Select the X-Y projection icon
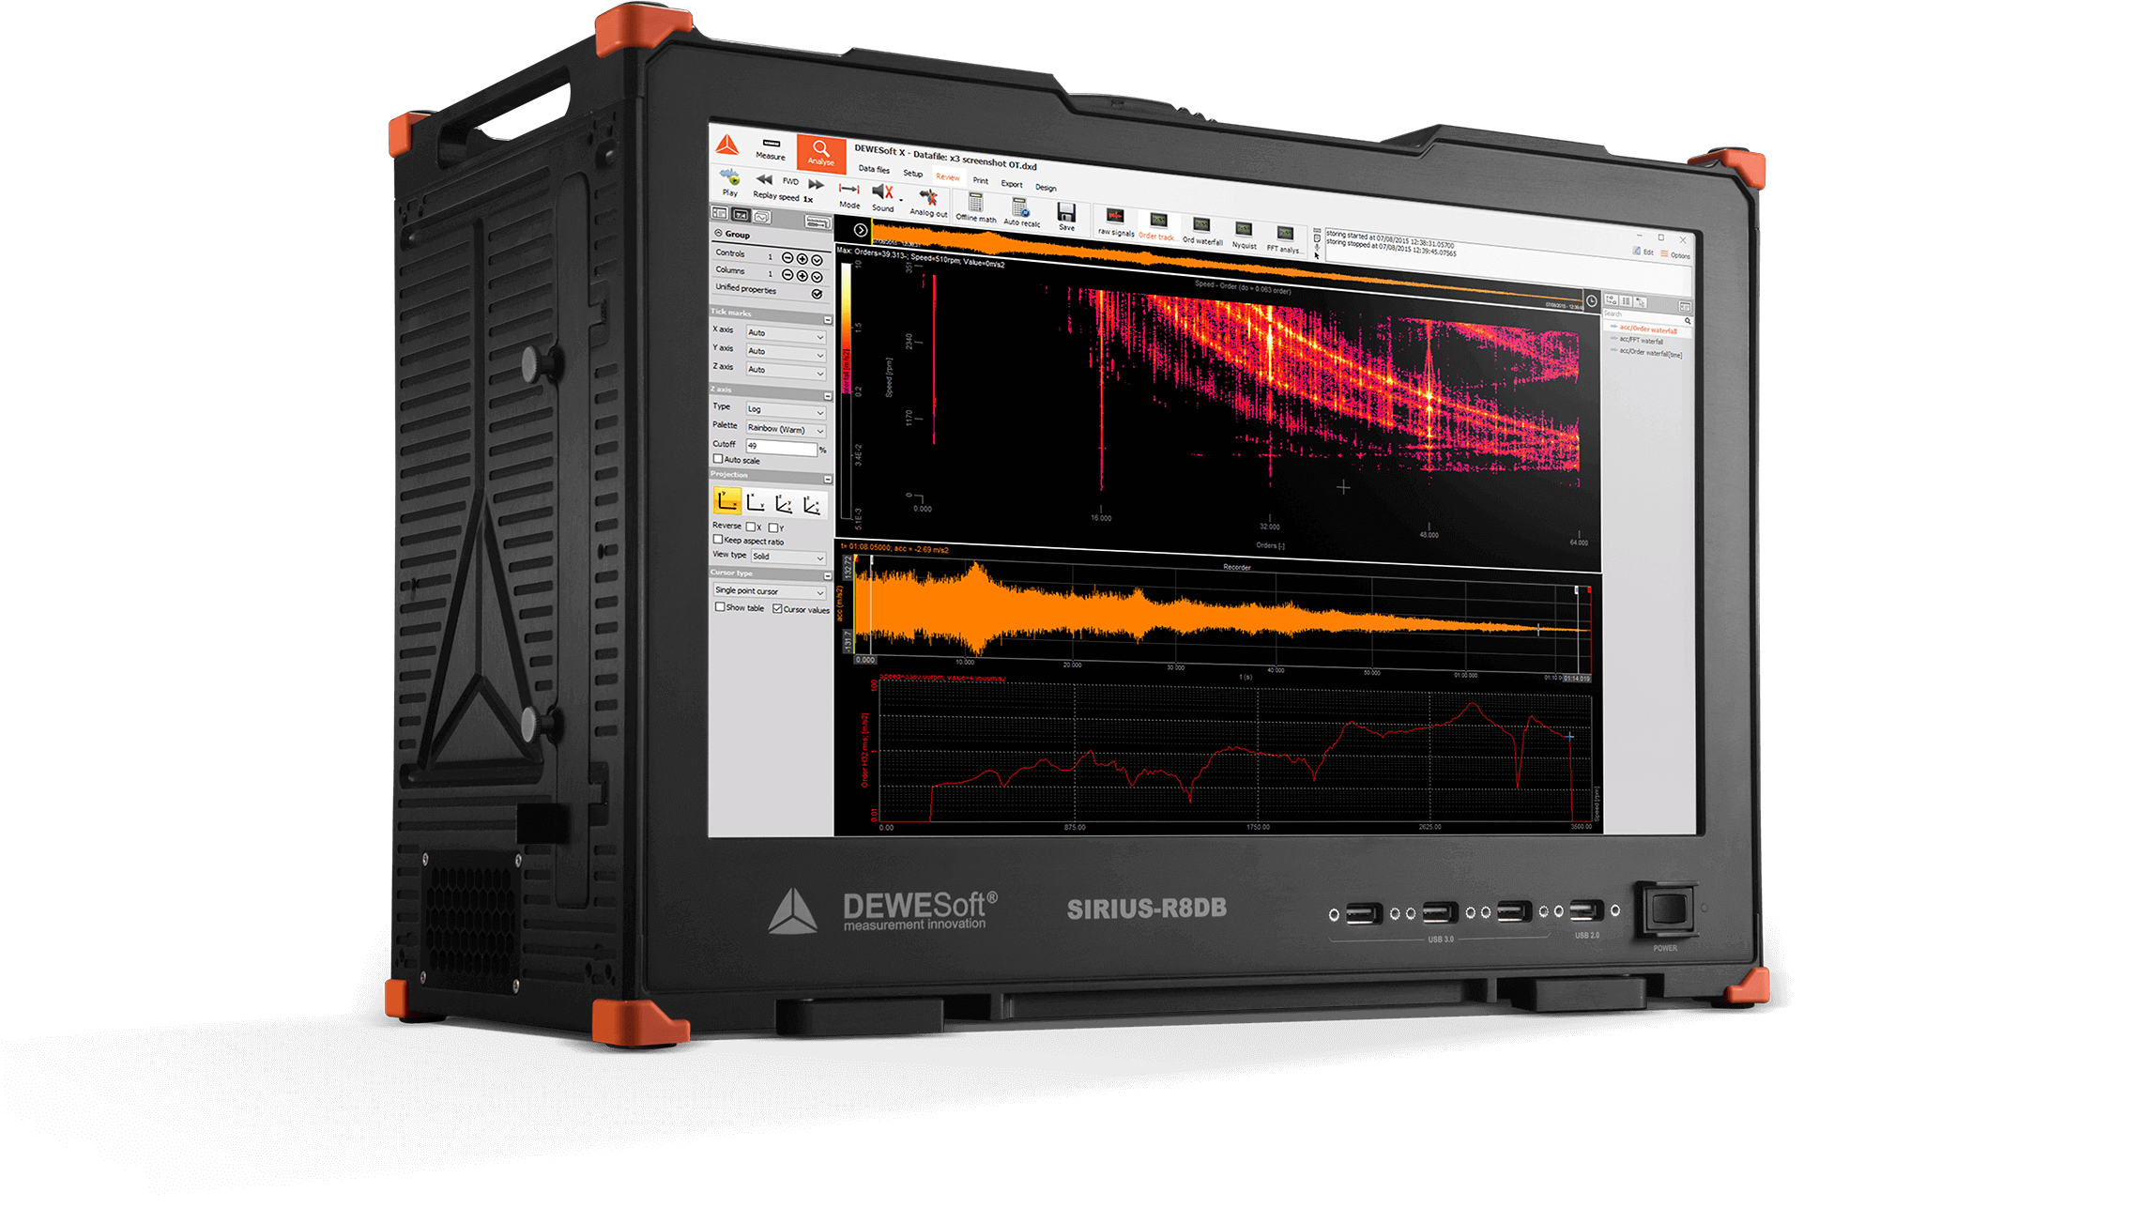Image resolution: width=2140 pixels, height=1223 pixels. [755, 502]
